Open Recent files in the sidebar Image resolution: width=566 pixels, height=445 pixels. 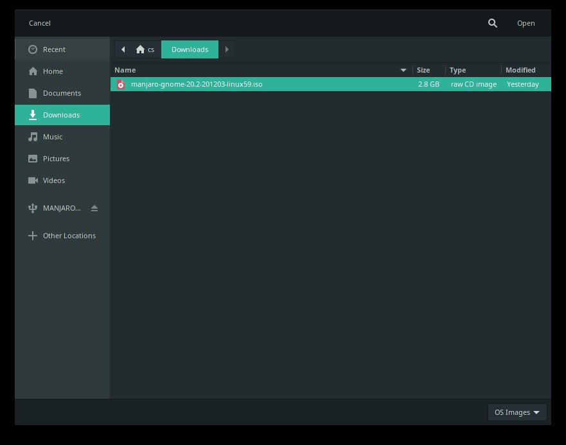click(62, 49)
